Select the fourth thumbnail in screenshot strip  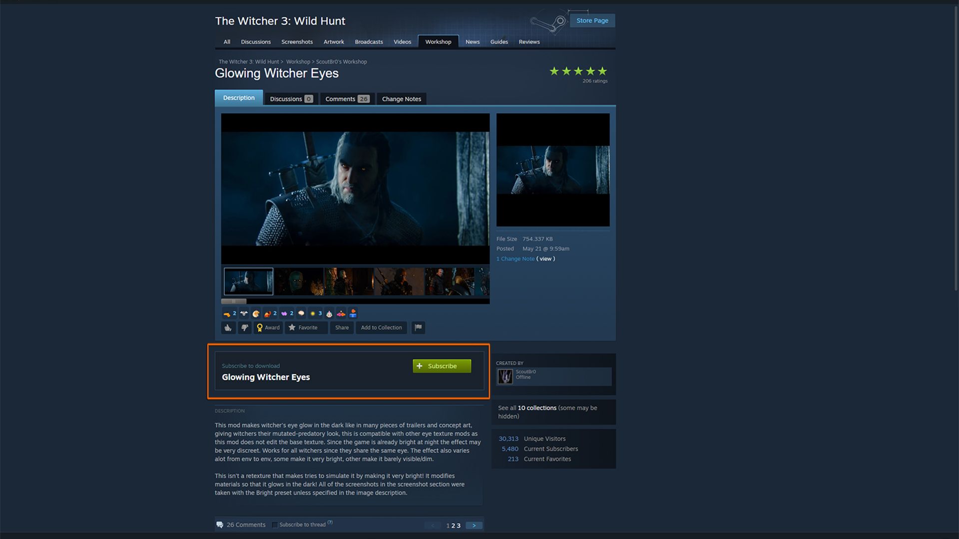[x=400, y=281]
